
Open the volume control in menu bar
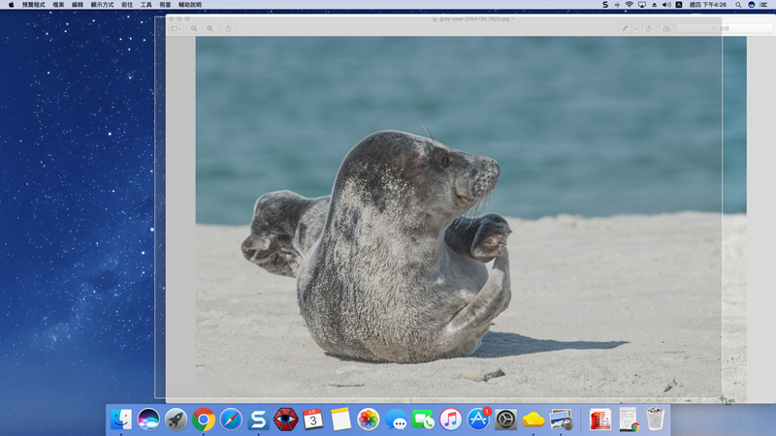click(x=665, y=5)
